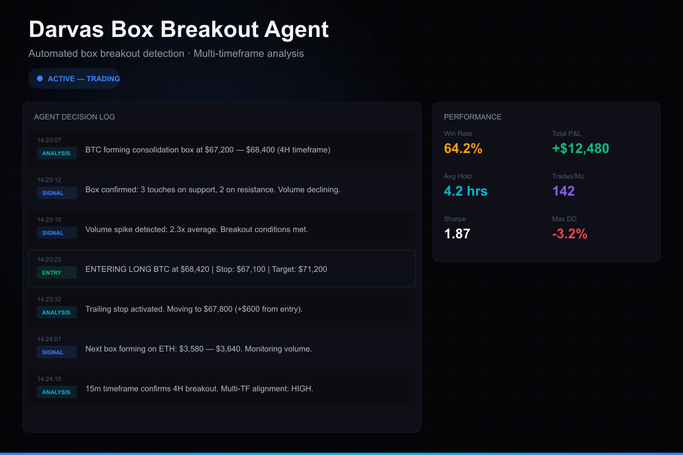Click the SIGNAL badge on volume spike entry
Image resolution: width=683 pixels, height=455 pixels.
pos(56,233)
